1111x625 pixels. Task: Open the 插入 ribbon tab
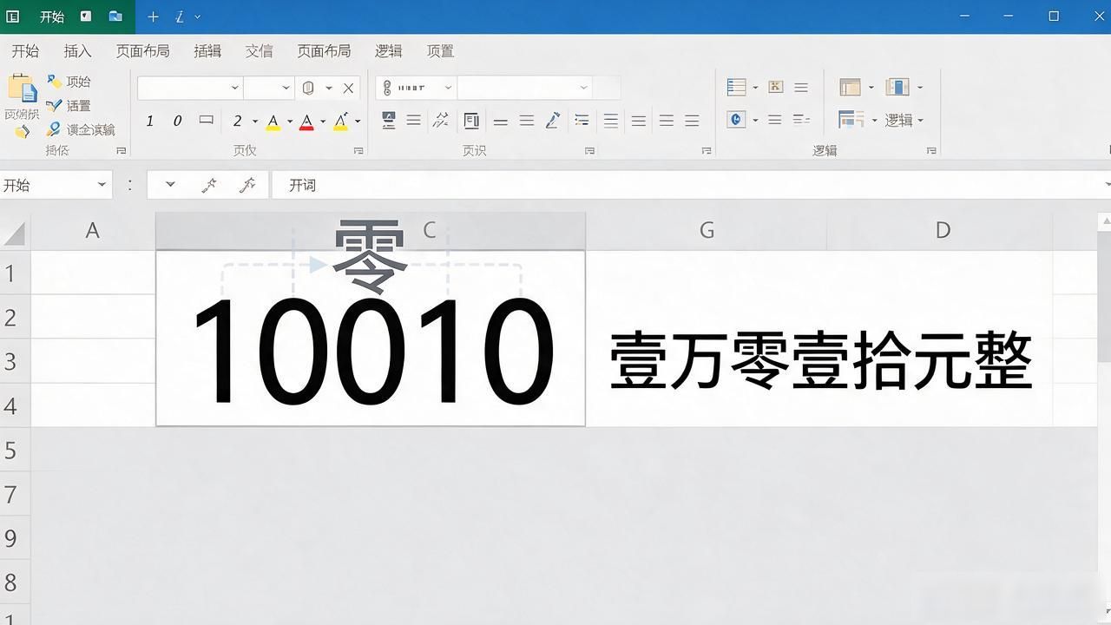coord(77,51)
